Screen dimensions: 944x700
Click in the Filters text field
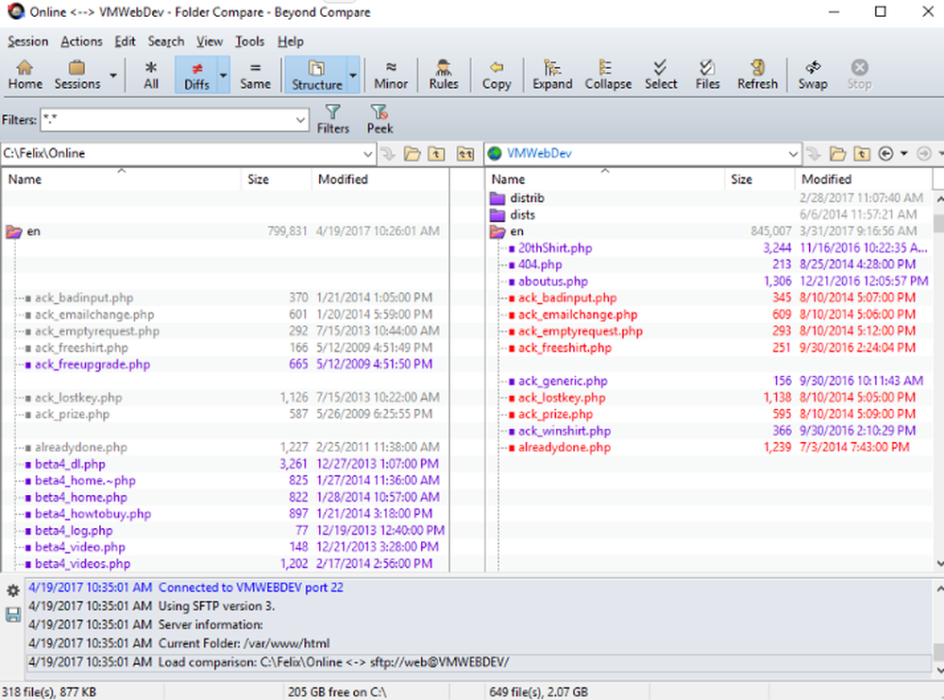(167, 120)
